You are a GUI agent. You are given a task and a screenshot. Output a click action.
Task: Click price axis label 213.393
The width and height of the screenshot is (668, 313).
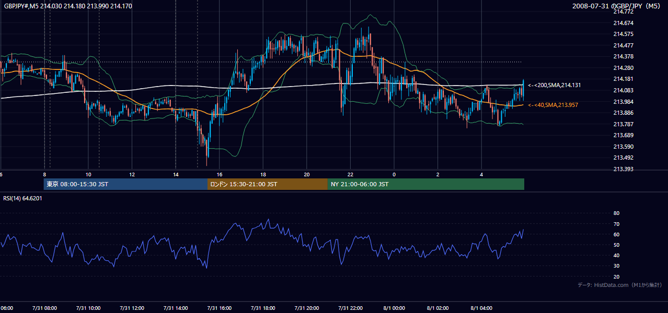pos(623,169)
